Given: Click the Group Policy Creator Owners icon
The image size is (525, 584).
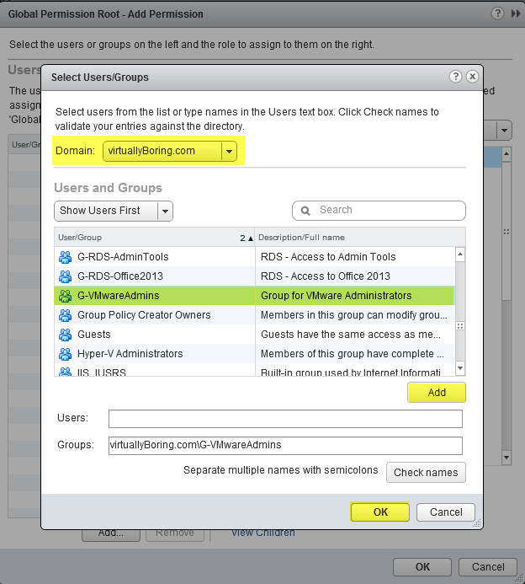Looking at the screenshot, I should (66, 315).
